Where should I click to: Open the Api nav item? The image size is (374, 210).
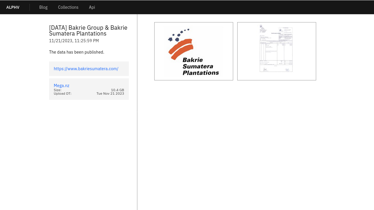(92, 7)
